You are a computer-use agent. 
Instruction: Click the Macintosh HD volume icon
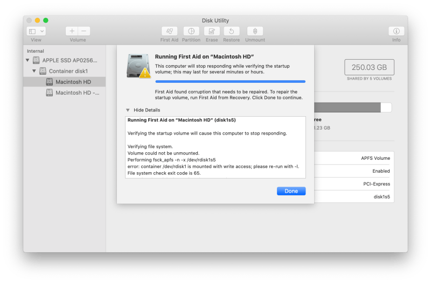[x=50, y=82]
